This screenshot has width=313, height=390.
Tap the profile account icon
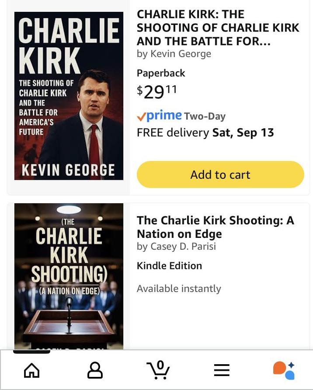coord(94,369)
